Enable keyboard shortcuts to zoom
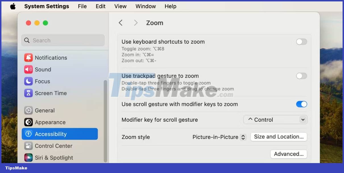Image resolution: width=344 pixels, height=173 pixels. pyautogui.click(x=301, y=42)
